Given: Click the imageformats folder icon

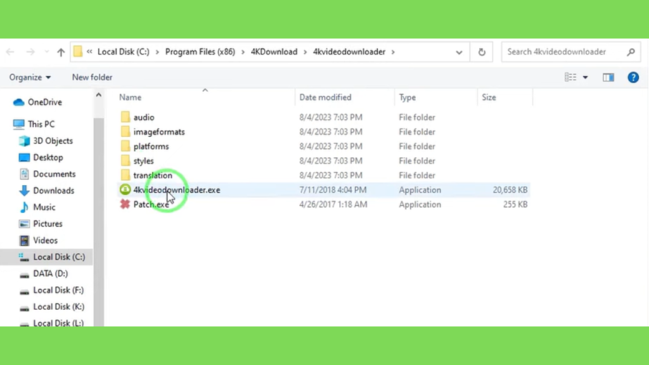Looking at the screenshot, I should 125,132.
